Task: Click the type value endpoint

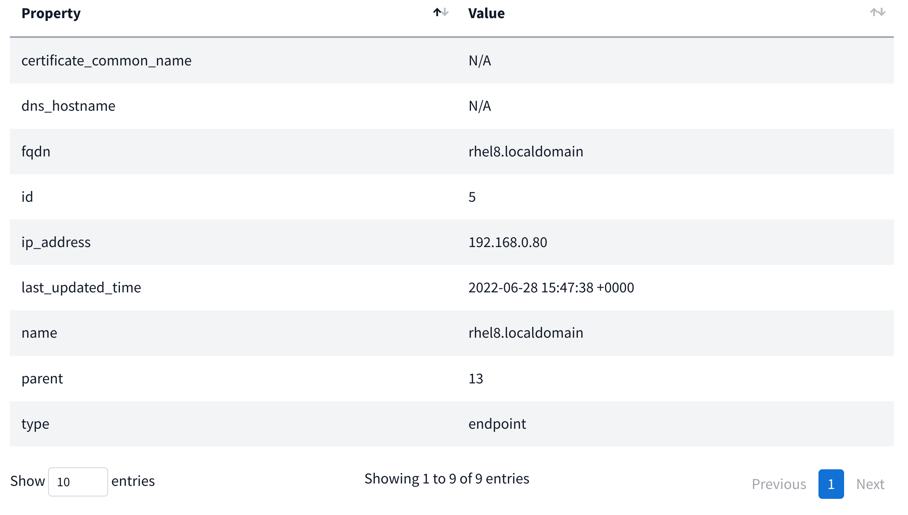Action: 497,424
